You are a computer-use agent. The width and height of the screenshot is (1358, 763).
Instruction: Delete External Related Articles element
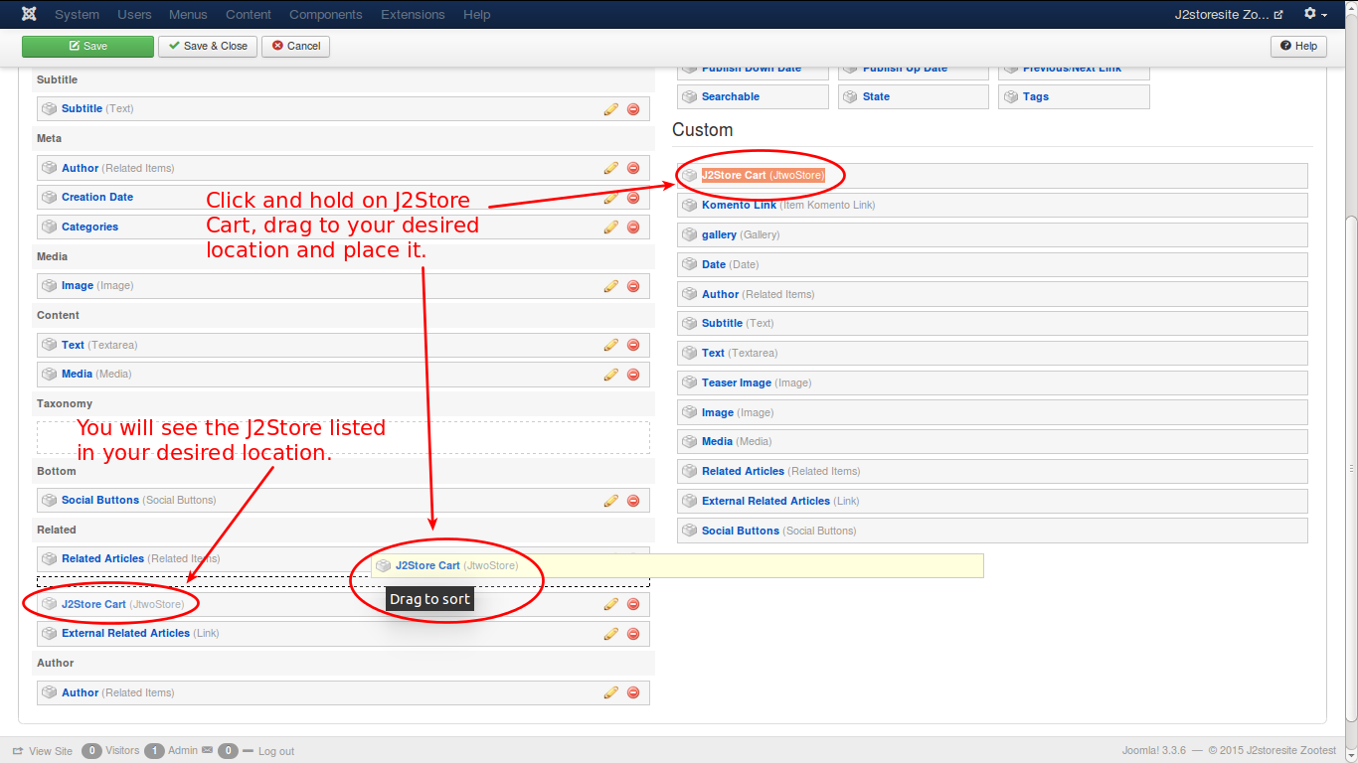coord(633,634)
